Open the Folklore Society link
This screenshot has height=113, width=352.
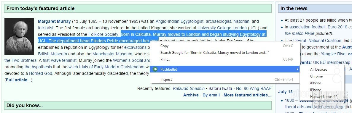(103, 34)
